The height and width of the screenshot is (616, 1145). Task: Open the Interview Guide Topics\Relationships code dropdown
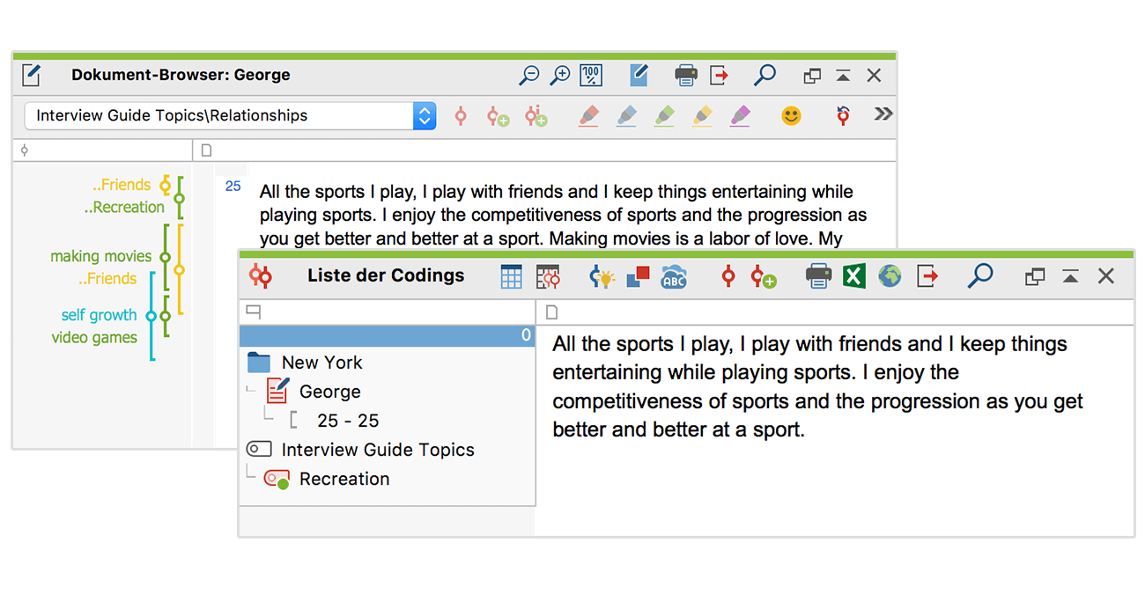click(x=230, y=115)
